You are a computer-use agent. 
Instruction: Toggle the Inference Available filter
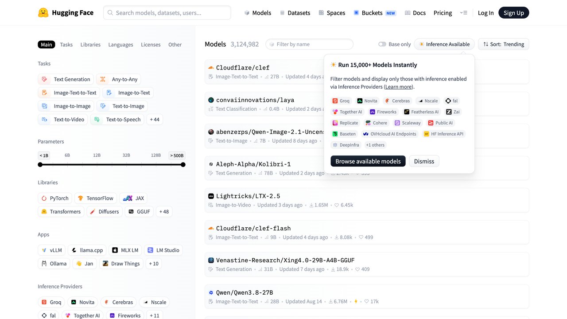[444, 44]
